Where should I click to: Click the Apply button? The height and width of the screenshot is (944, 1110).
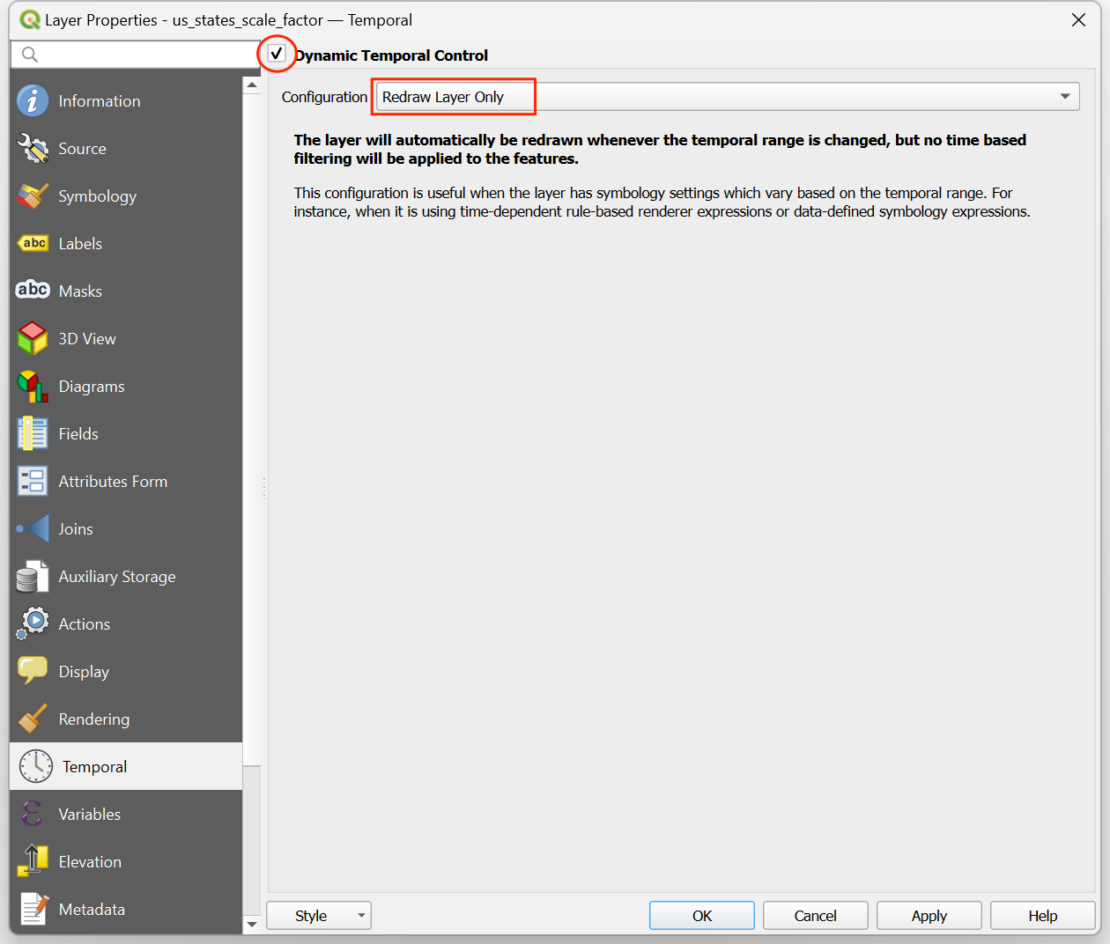click(x=929, y=916)
